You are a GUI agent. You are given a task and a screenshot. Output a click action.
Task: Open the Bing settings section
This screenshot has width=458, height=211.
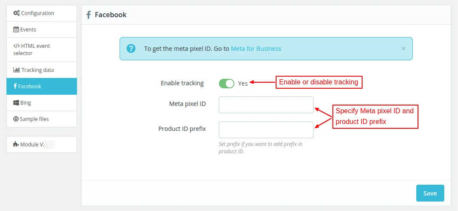26,103
